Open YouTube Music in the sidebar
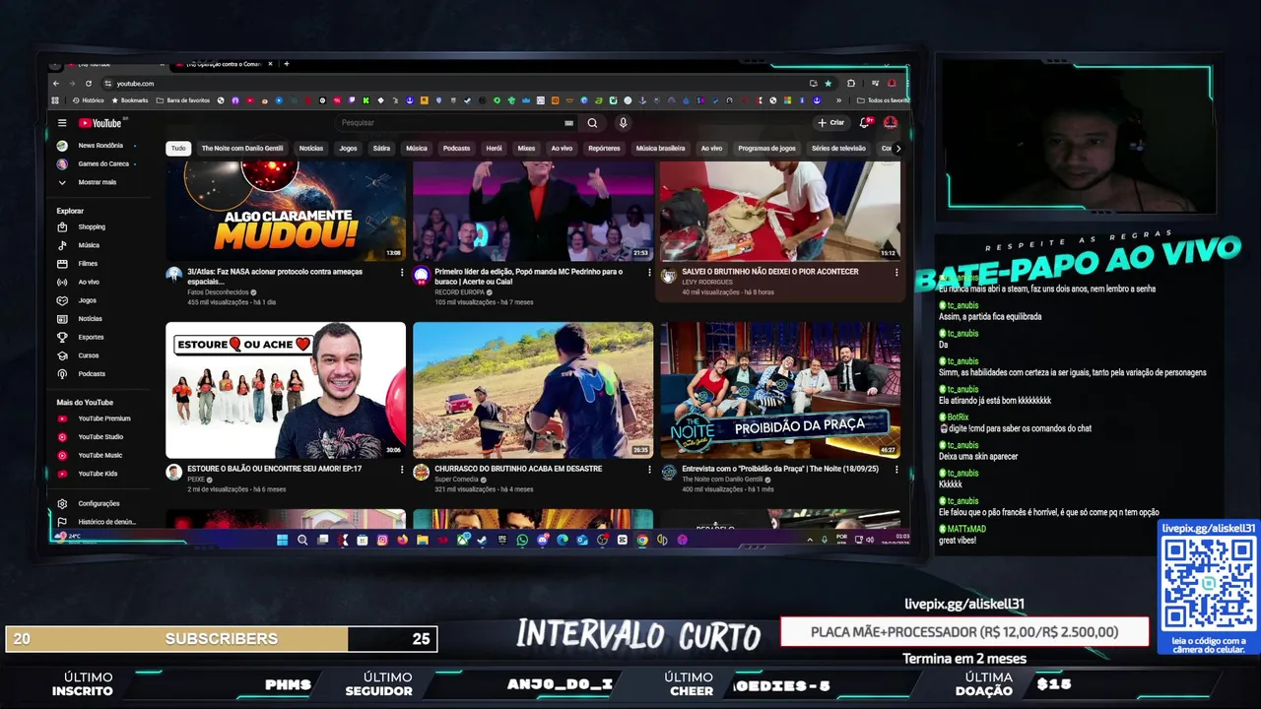The height and width of the screenshot is (709, 1261). 100,455
